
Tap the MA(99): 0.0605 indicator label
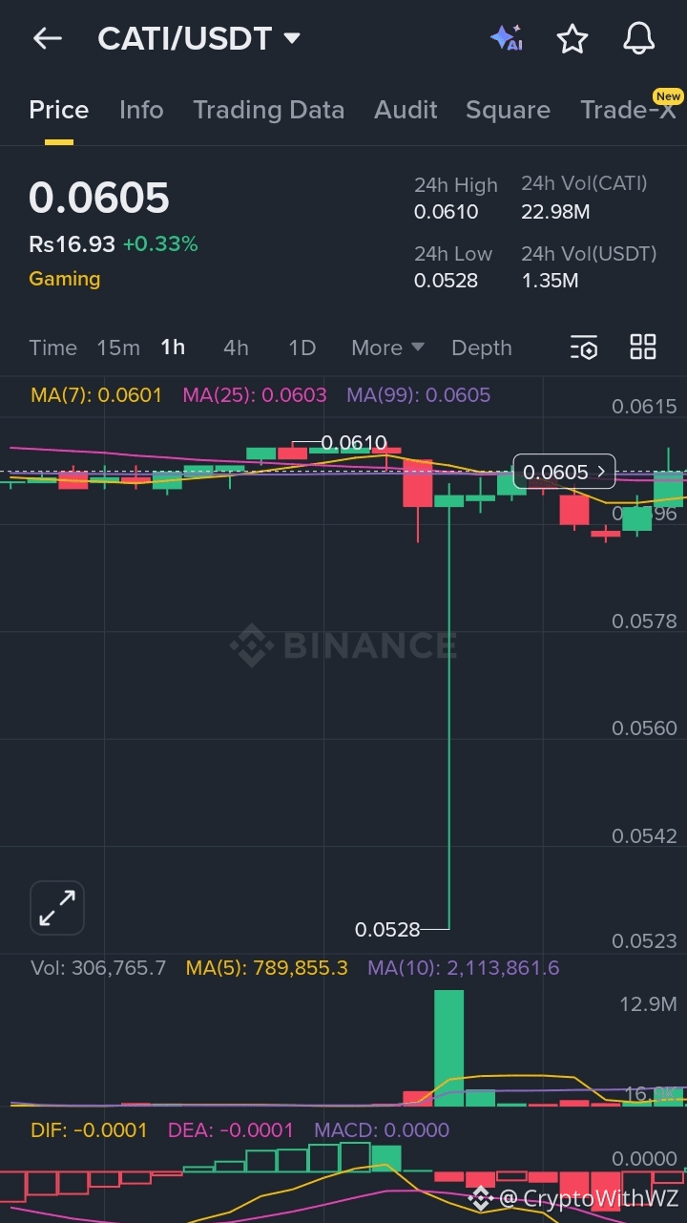point(419,395)
